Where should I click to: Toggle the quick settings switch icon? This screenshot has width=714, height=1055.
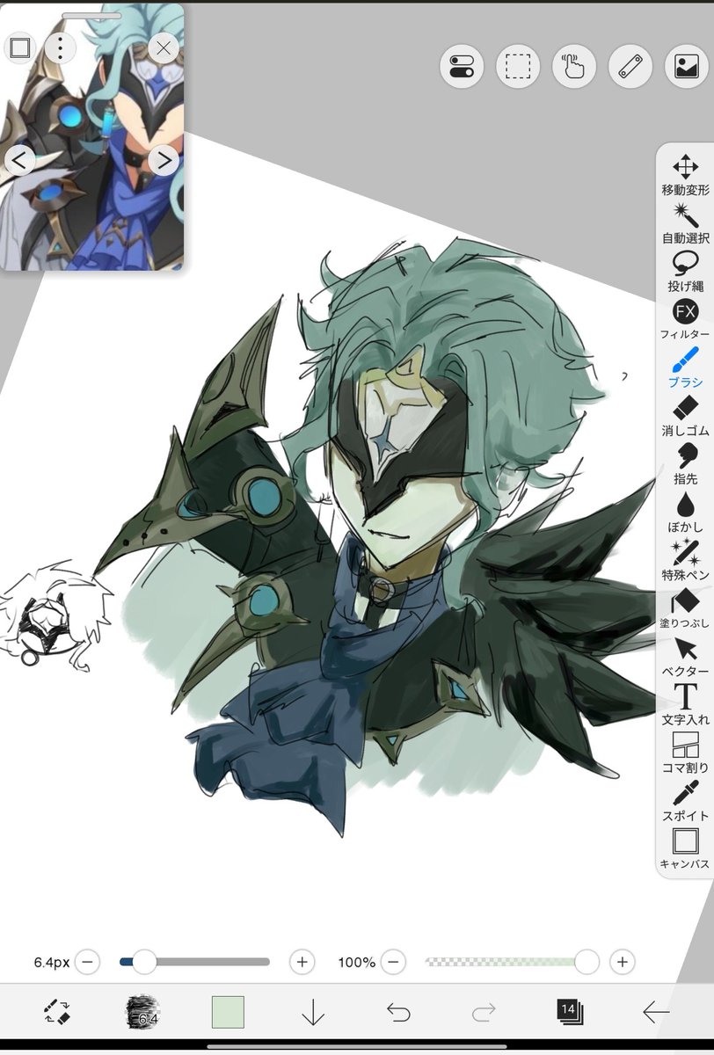point(462,67)
